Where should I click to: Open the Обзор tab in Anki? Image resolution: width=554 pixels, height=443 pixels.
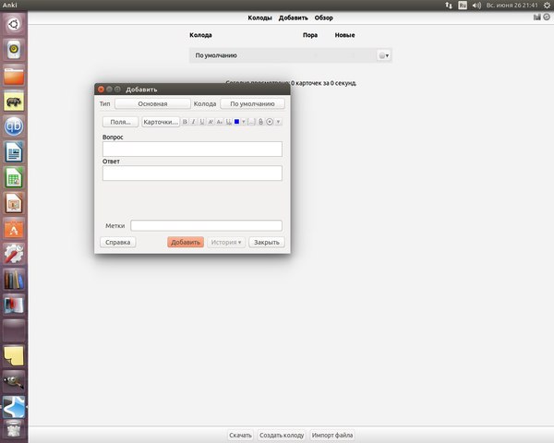coord(323,18)
